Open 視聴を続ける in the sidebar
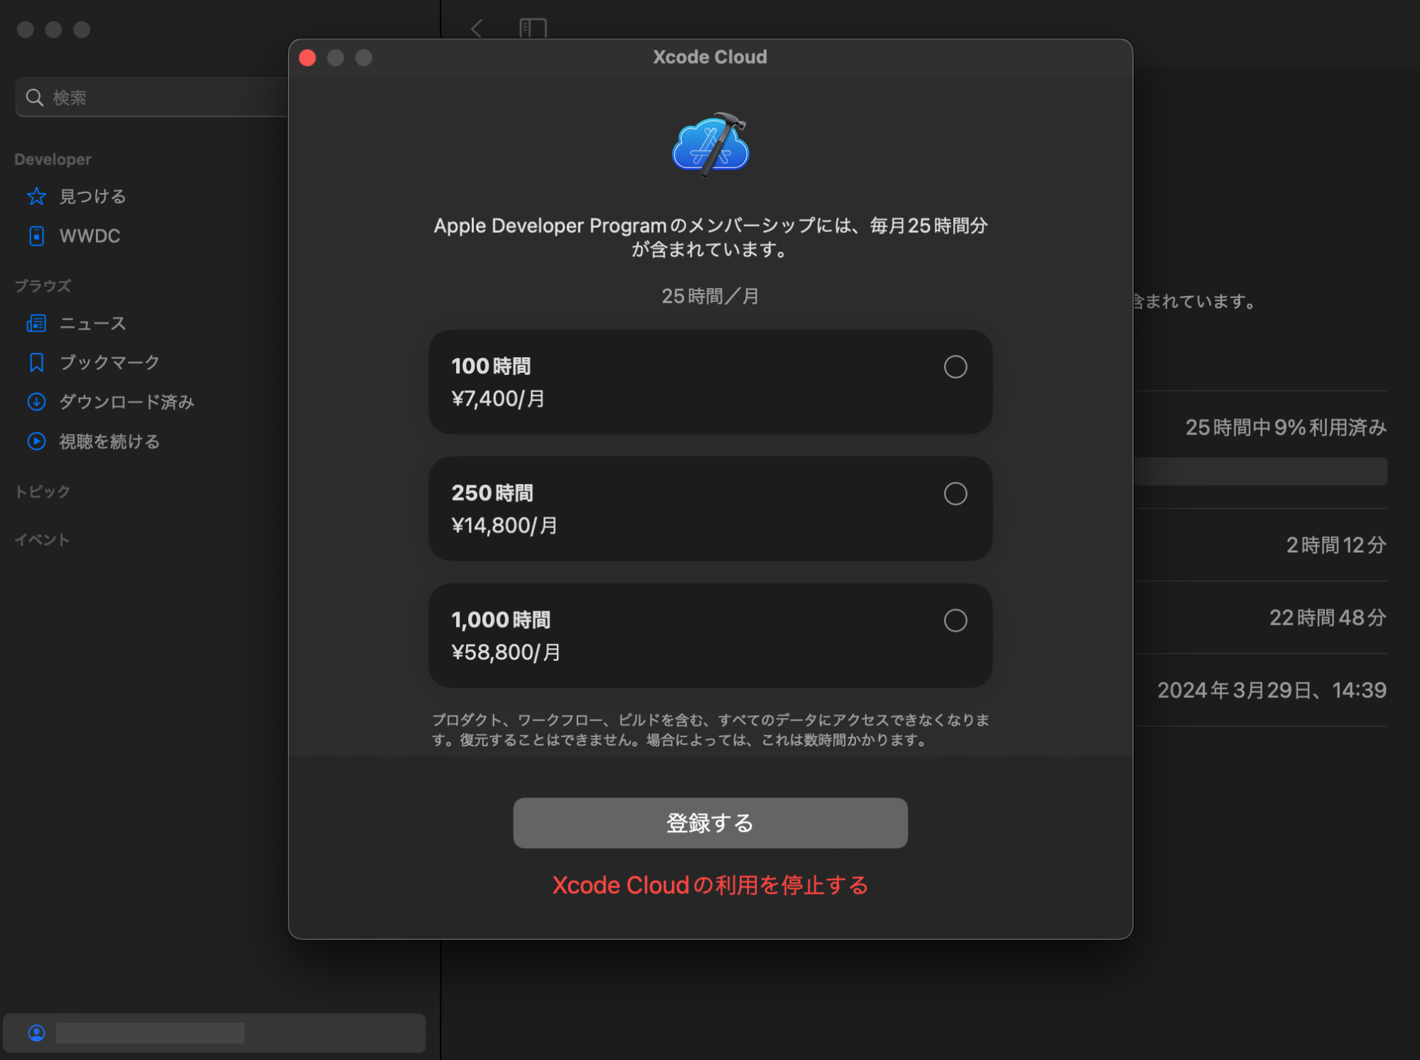Image resolution: width=1420 pixels, height=1060 pixels. point(109,441)
